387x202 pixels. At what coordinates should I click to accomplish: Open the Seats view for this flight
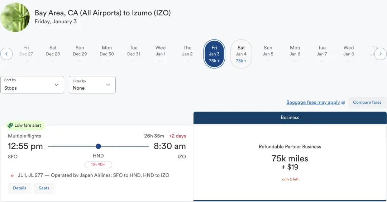pos(44,188)
